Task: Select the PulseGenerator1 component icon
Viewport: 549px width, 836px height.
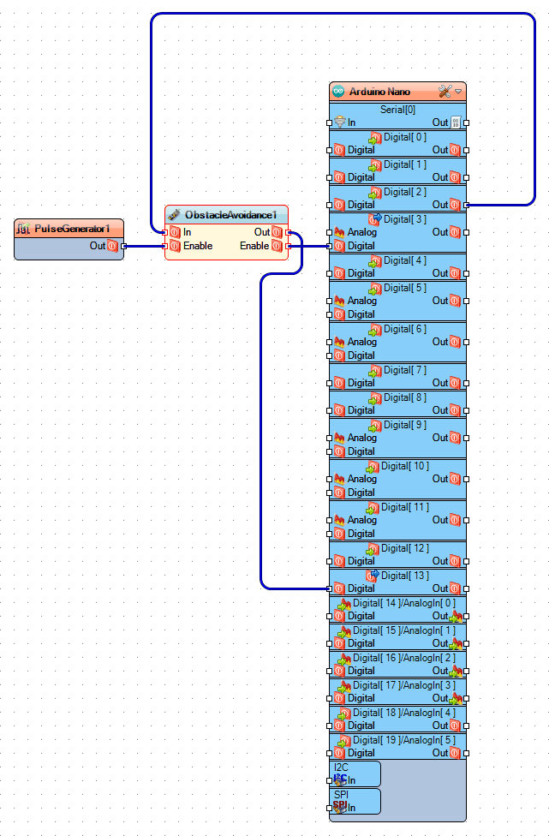Action: (x=24, y=229)
